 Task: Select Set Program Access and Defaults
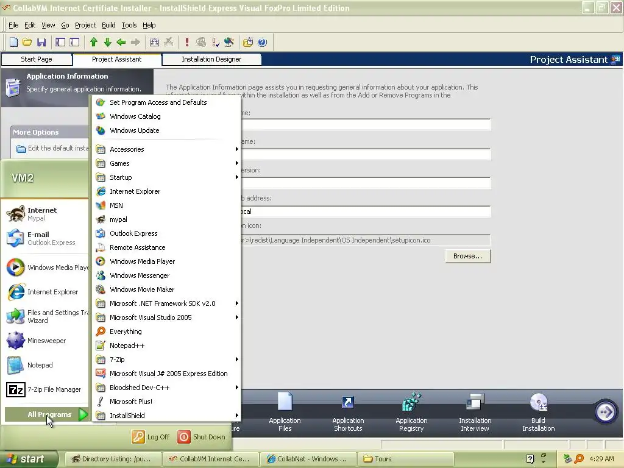pos(166,102)
